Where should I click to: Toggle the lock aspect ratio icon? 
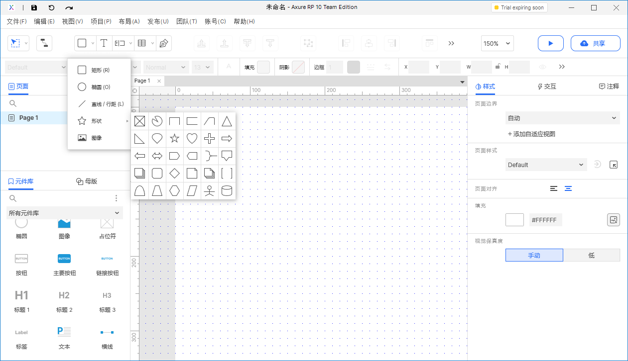pos(497,66)
